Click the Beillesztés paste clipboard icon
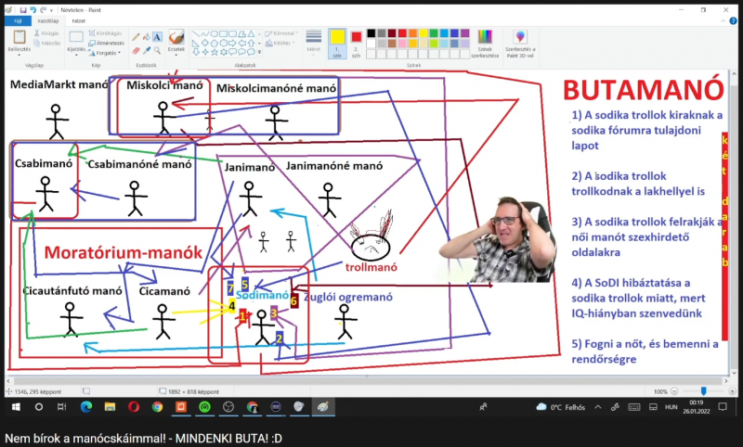 point(20,37)
